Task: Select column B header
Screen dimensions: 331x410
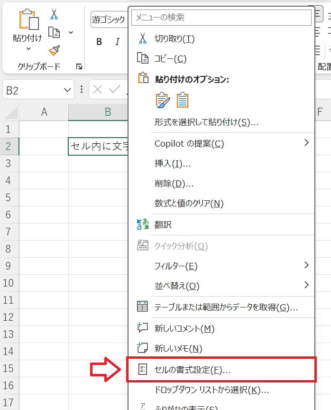Action: click(x=98, y=112)
